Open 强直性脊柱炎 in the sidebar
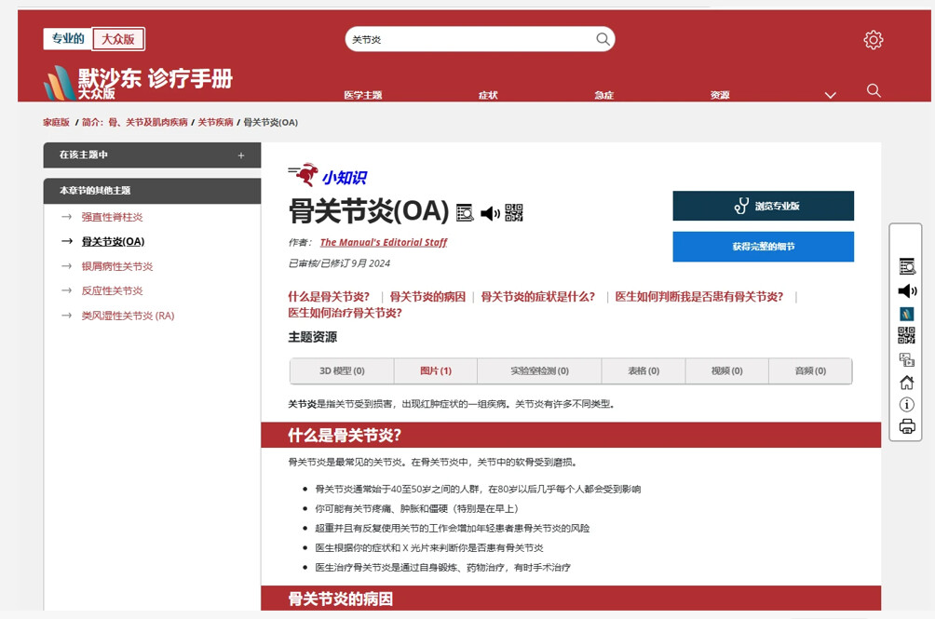The width and height of the screenshot is (935, 619). [112, 217]
